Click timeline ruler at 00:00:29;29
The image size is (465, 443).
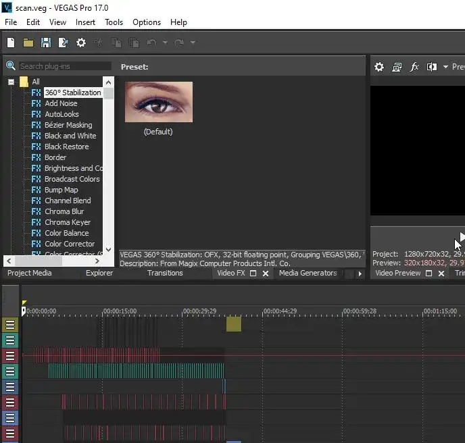pos(199,311)
